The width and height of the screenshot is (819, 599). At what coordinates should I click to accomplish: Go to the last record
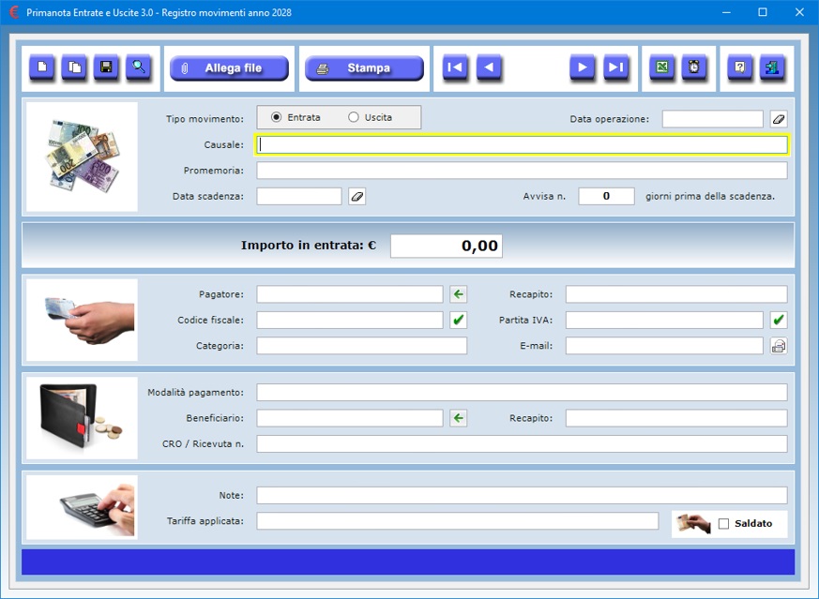point(616,67)
